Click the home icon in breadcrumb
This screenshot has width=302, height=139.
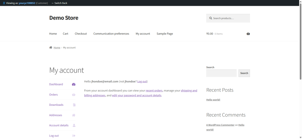pos(51,48)
